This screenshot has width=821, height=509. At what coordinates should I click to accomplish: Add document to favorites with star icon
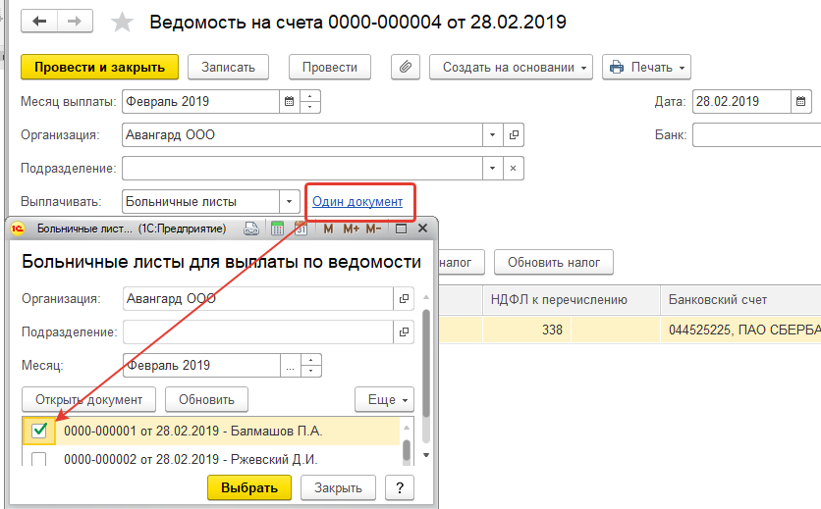click(x=122, y=23)
